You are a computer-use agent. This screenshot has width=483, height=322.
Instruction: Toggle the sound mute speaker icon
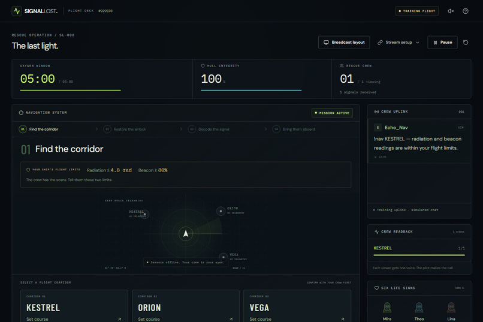pyautogui.click(x=451, y=11)
